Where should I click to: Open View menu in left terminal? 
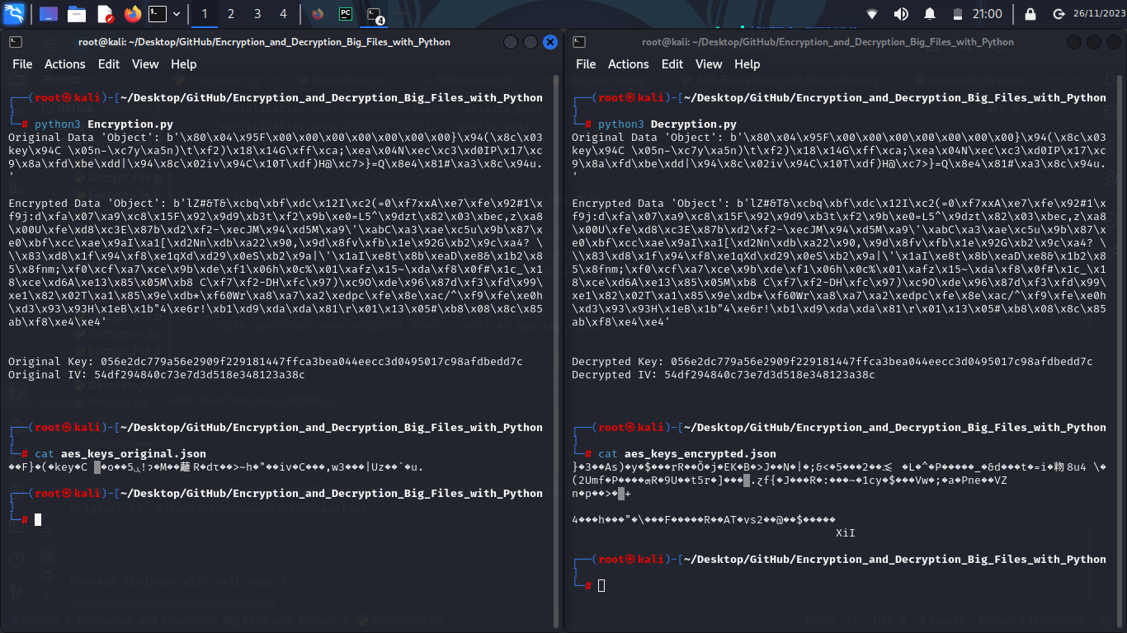(145, 63)
